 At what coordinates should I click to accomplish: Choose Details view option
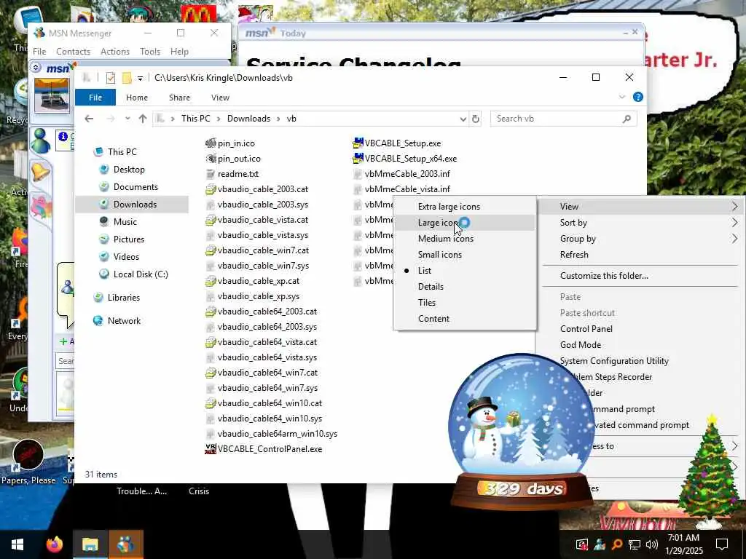465,287
